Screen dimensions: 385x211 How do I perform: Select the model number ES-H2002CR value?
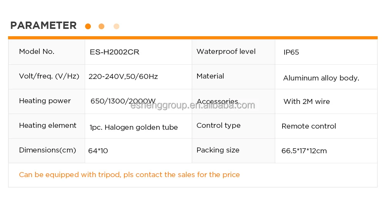[114, 52]
